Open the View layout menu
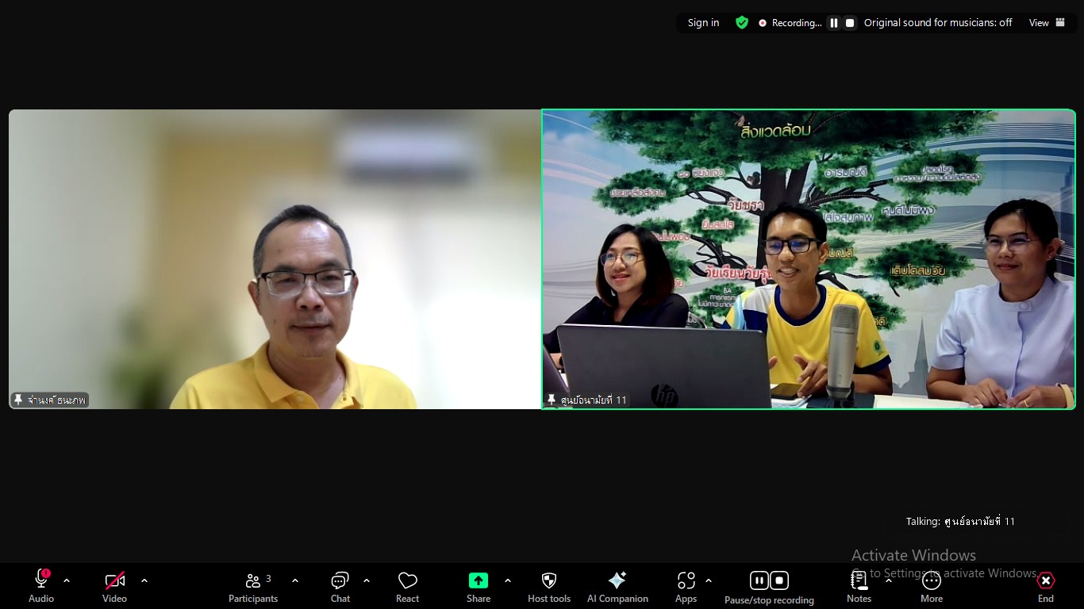 [1047, 23]
